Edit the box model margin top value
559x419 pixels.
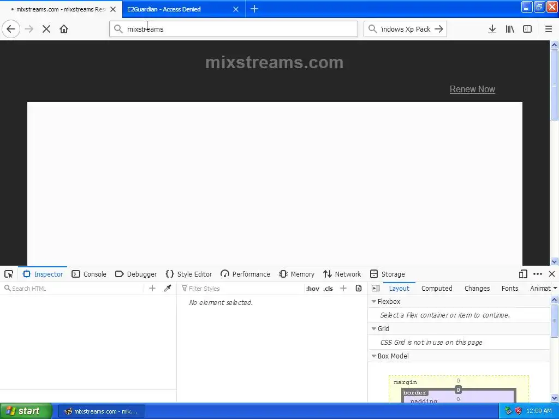[458, 381]
